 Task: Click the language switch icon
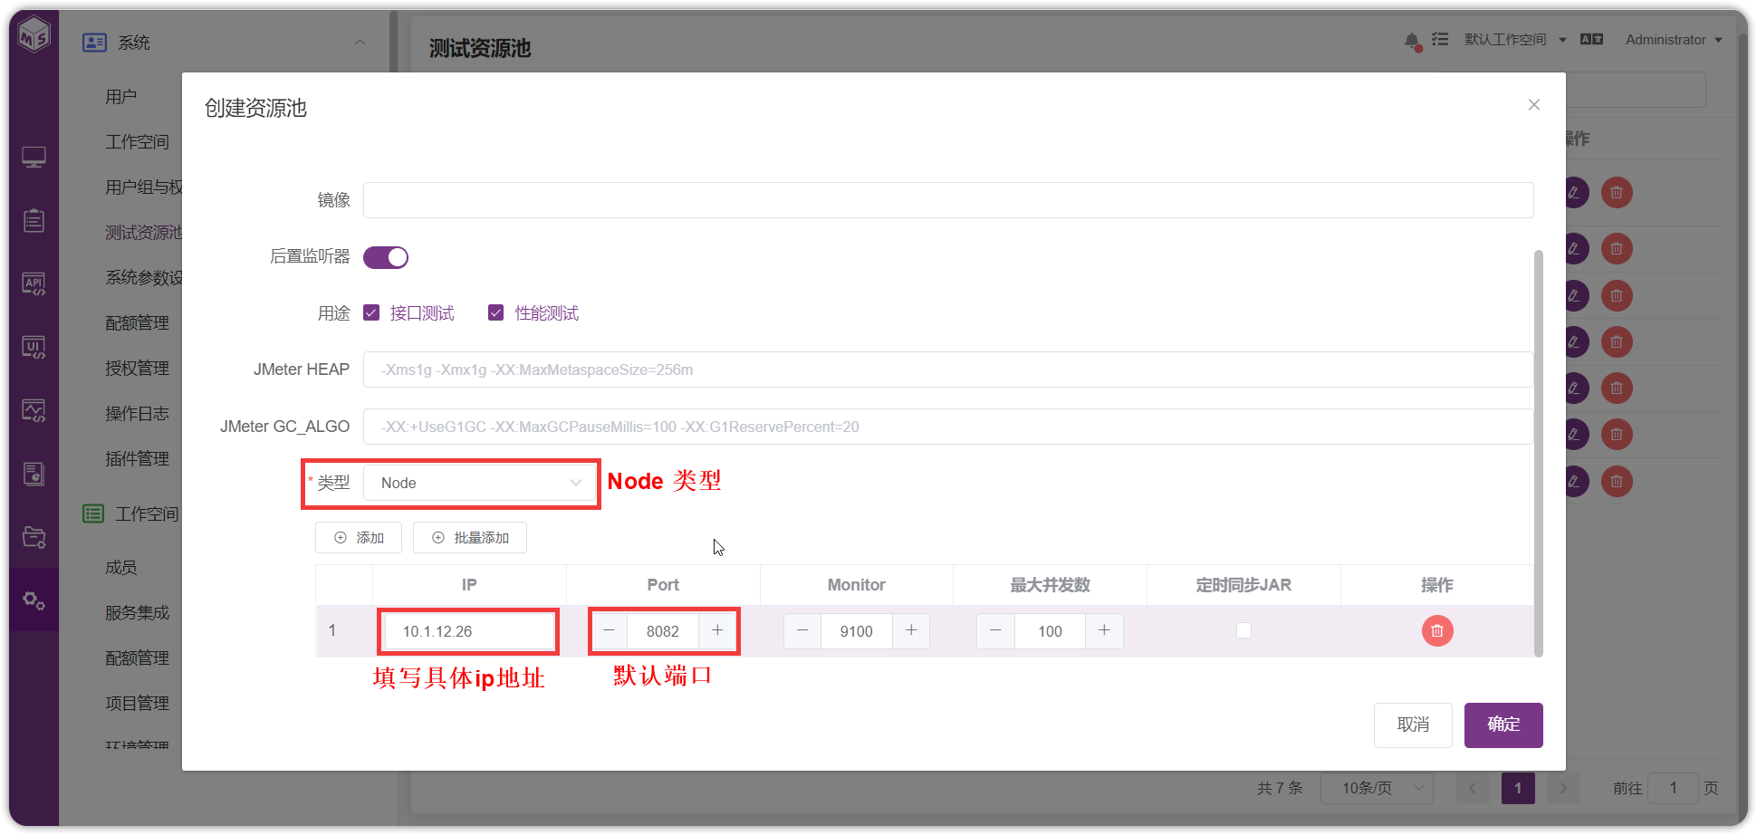click(x=1591, y=39)
